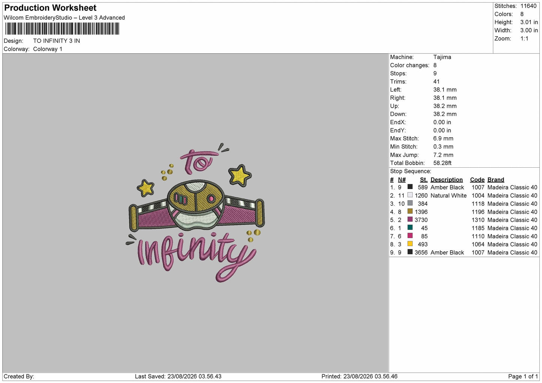
Task: Click the barcode under the worksheet title
Action: click(x=62, y=29)
